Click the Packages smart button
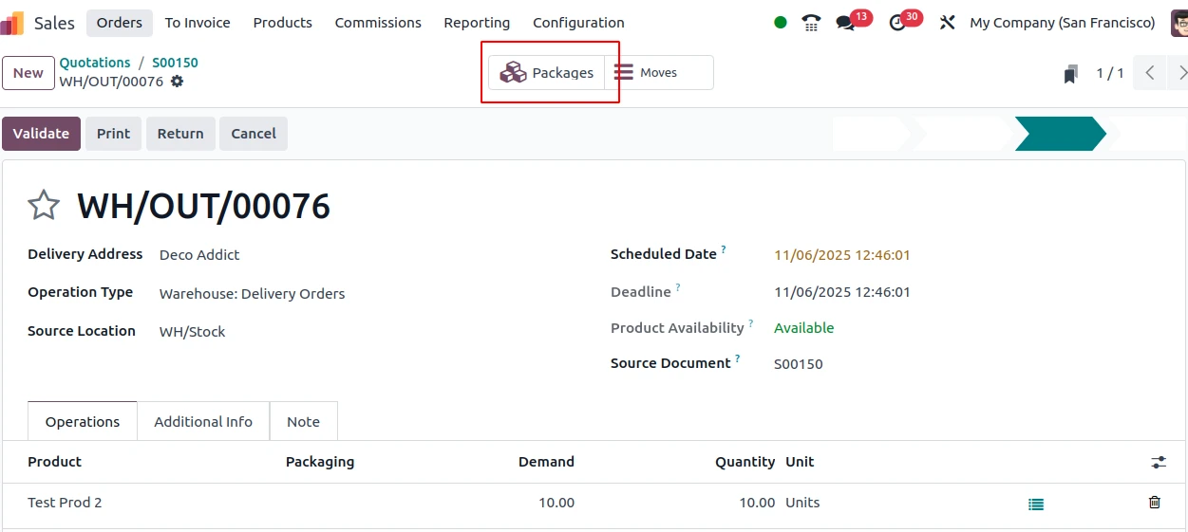 (x=547, y=73)
